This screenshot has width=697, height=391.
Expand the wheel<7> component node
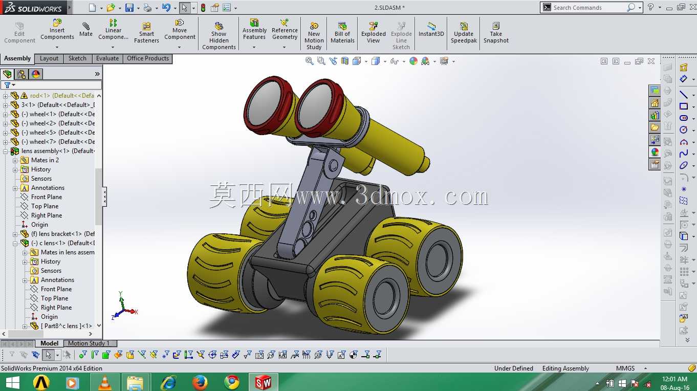[x=6, y=142]
